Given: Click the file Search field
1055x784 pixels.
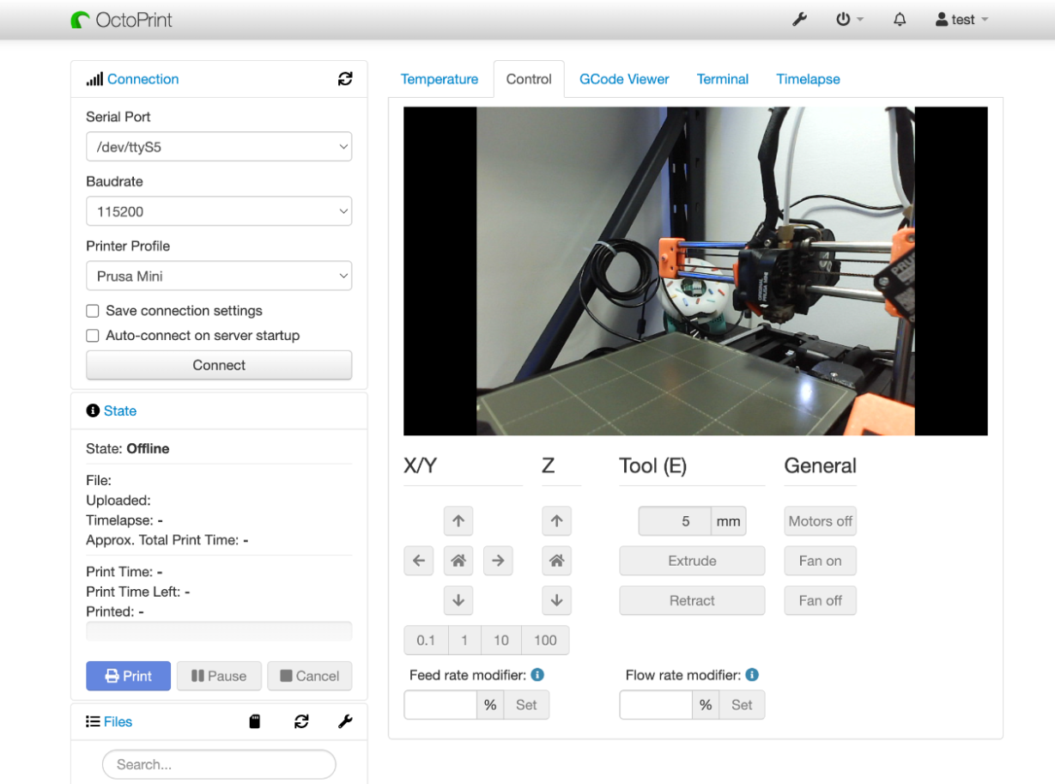Looking at the screenshot, I should coord(219,764).
